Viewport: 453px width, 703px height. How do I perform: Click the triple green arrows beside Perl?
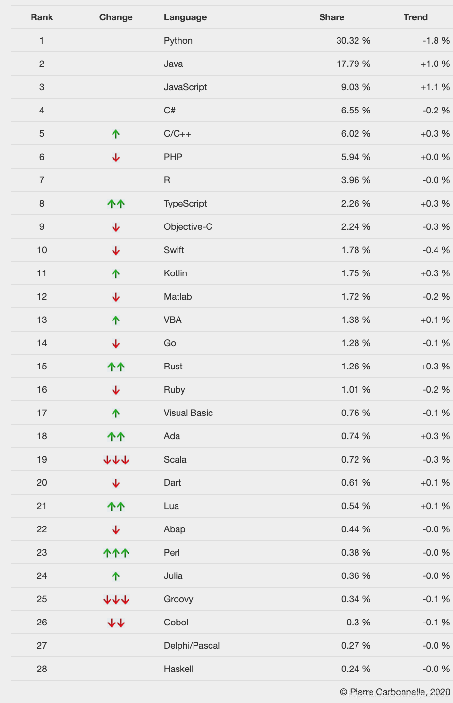coord(116,553)
